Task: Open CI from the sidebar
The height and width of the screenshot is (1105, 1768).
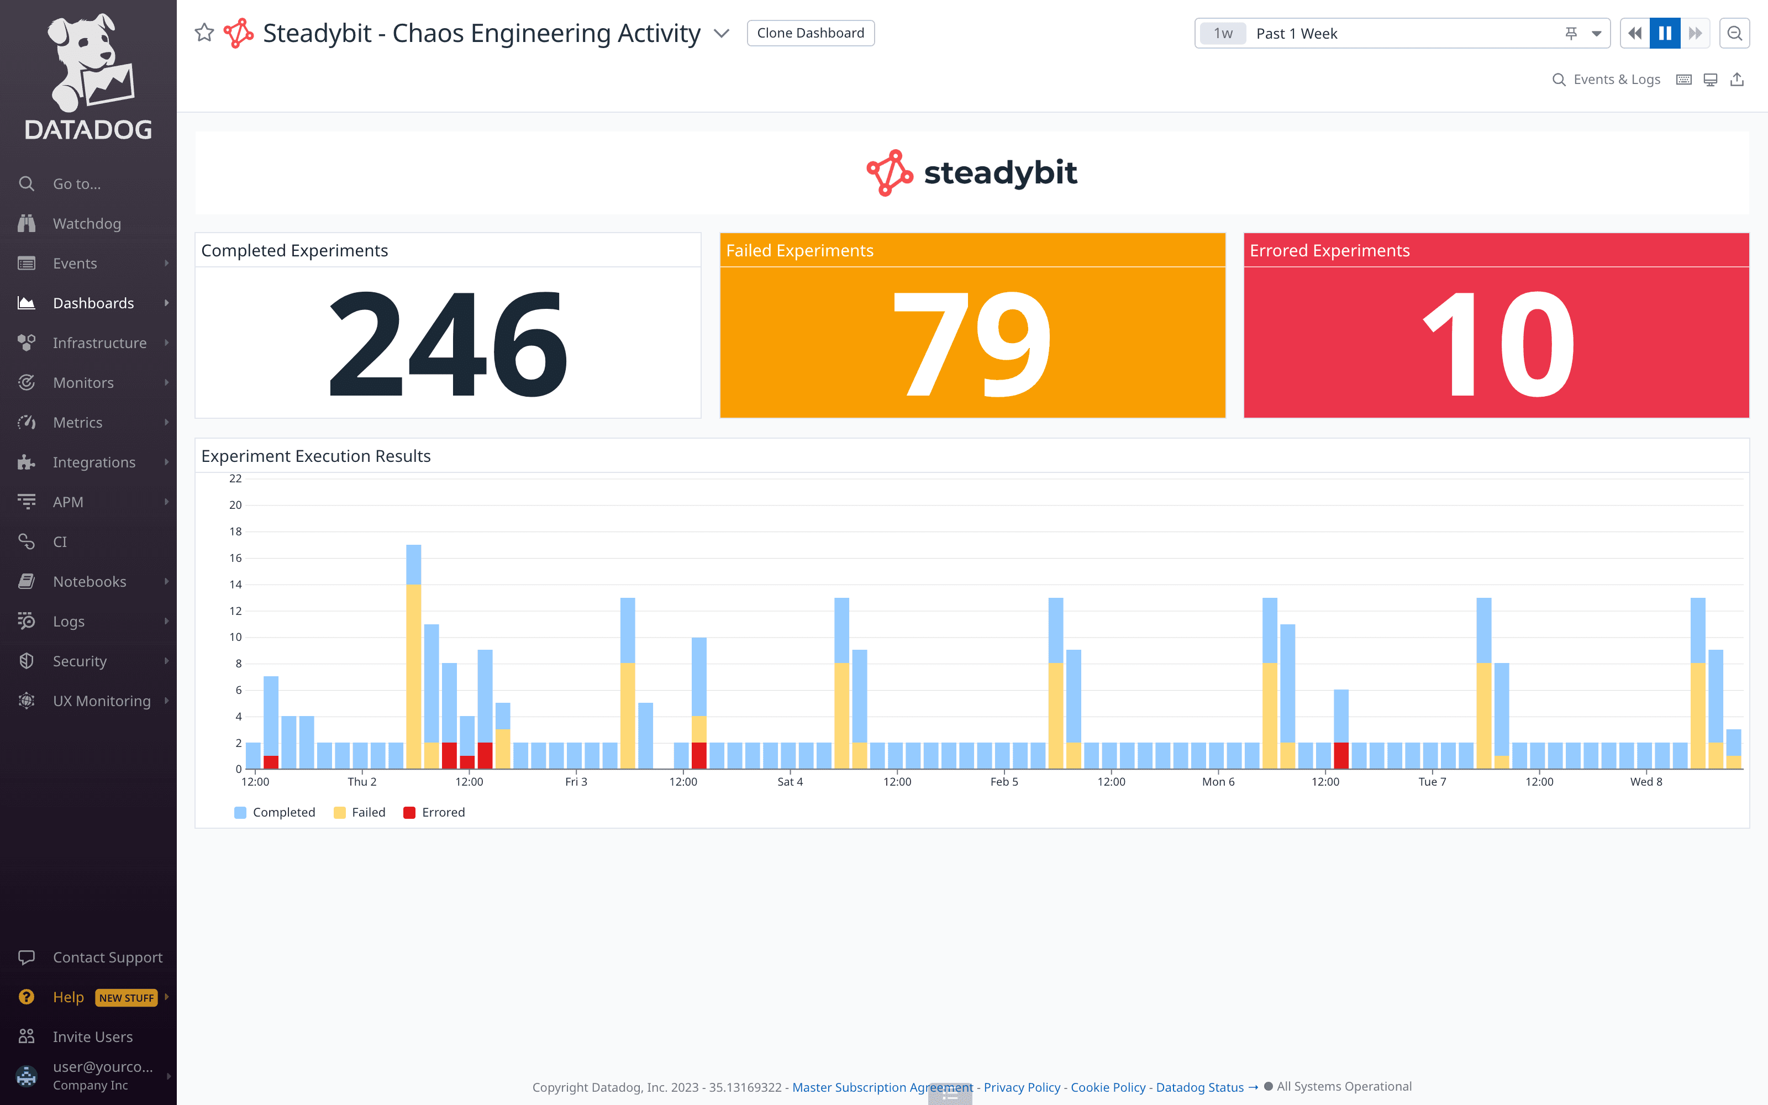Action: (x=60, y=541)
